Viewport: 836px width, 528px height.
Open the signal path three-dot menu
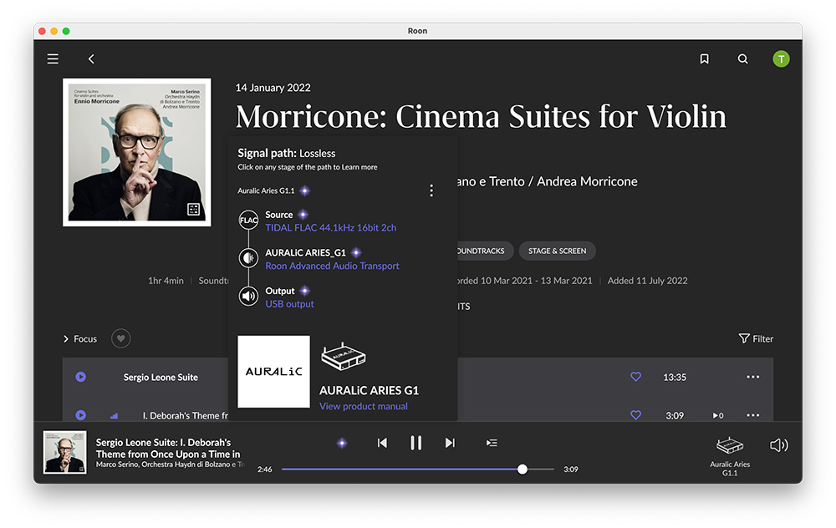(431, 190)
